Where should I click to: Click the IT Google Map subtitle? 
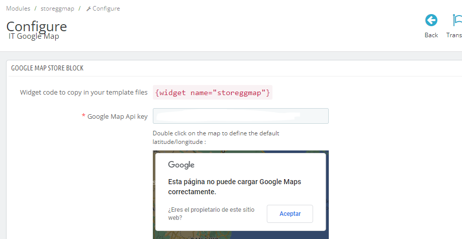tap(34, 36)
